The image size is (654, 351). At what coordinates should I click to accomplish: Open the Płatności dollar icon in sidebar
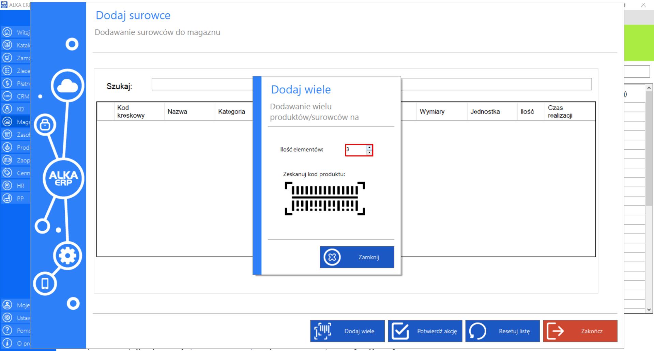click(x=7, y=83)
